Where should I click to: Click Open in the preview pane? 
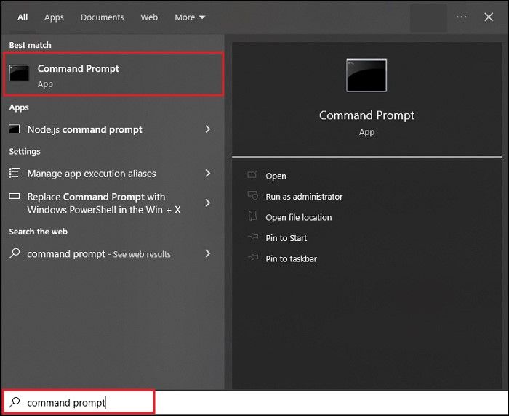click(276, 176)
